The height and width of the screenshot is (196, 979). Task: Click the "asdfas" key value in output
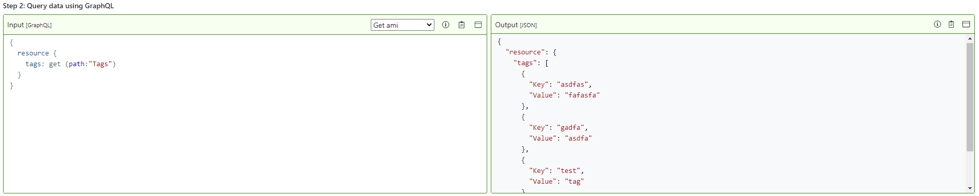572,85
